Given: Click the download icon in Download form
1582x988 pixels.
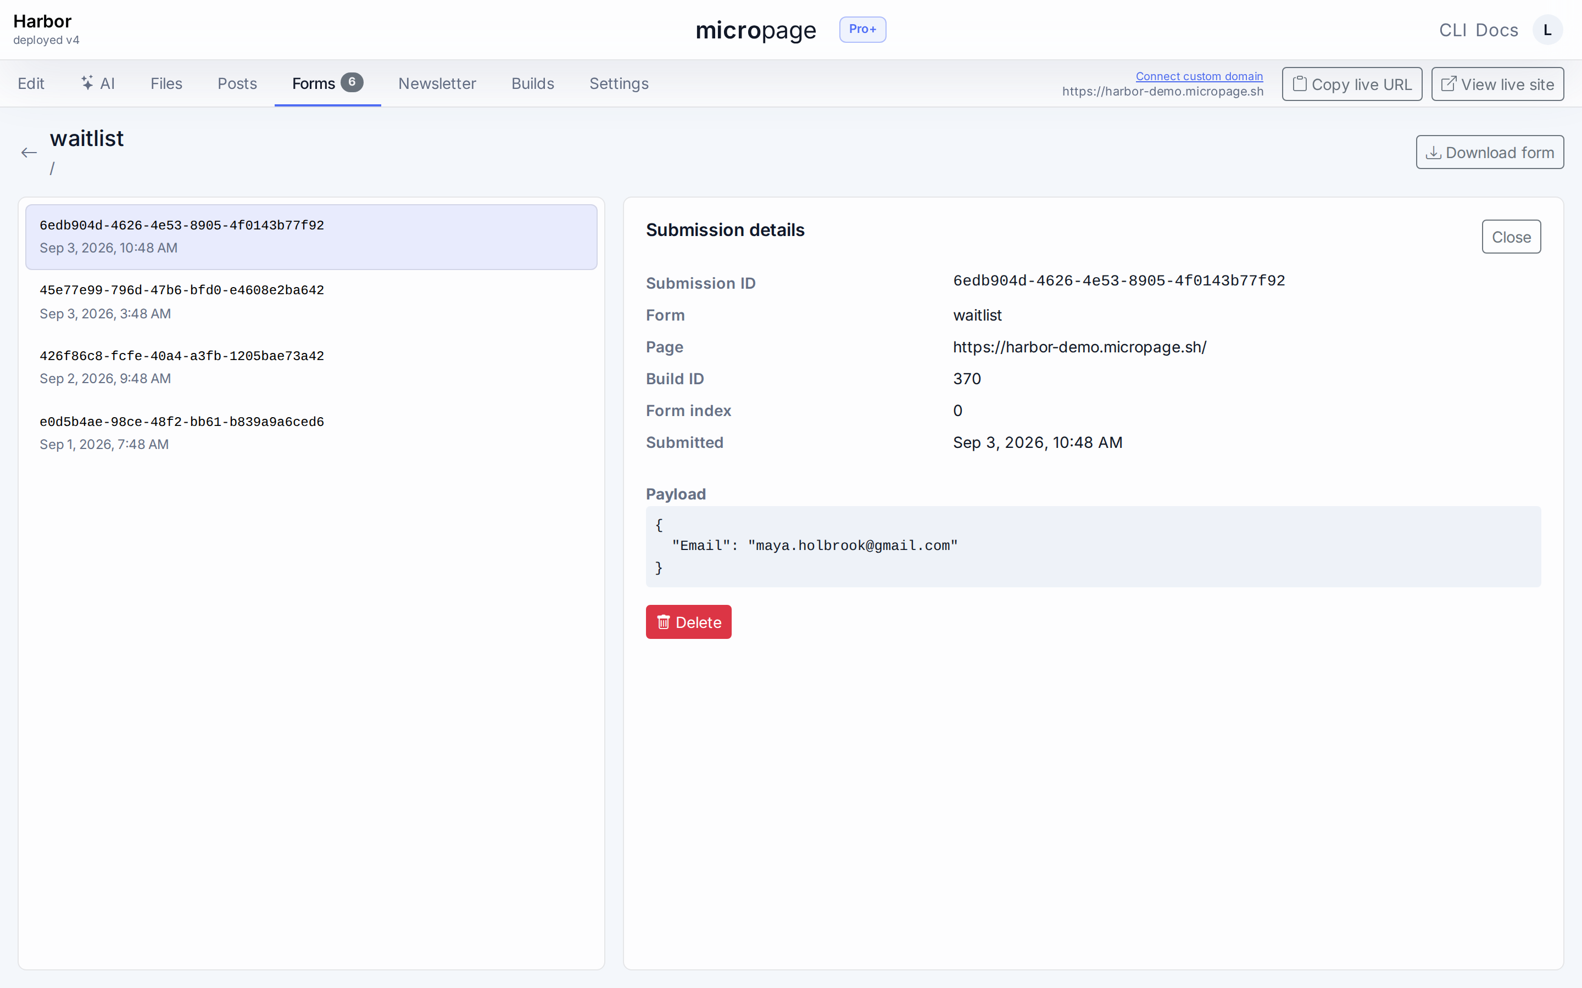Looking at the screenshot, I should [1433, 153].
